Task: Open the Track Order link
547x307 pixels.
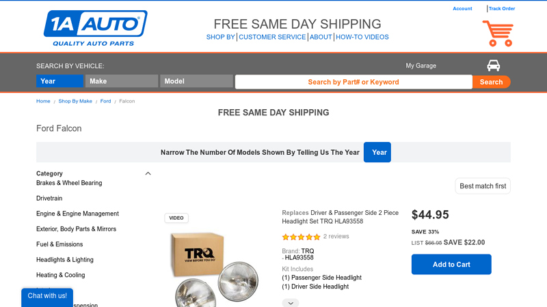Action: (x=502, y=9)
